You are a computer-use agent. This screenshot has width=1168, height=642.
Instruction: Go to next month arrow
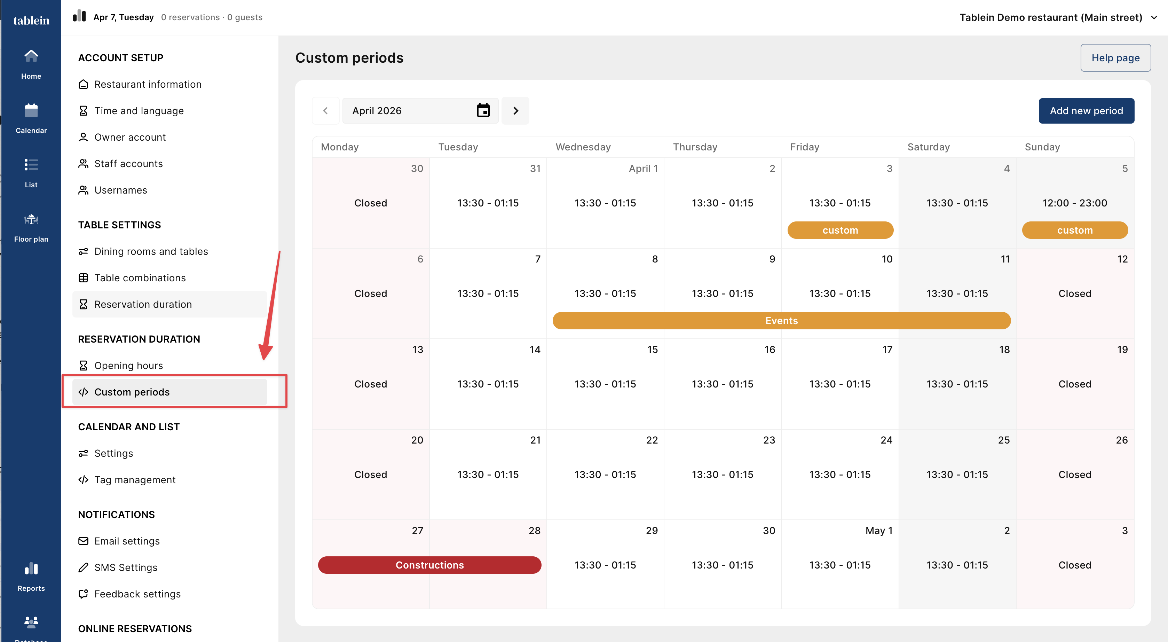(x=515, y=110)
